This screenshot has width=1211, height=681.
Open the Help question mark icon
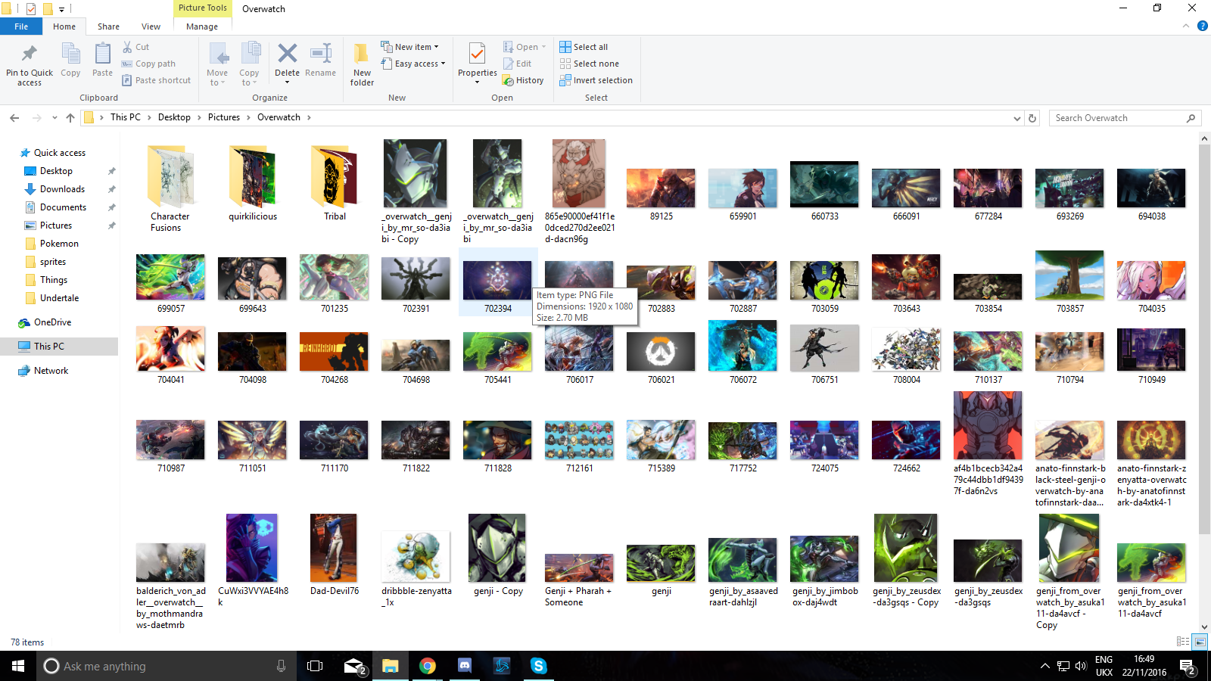[1202, 26]
